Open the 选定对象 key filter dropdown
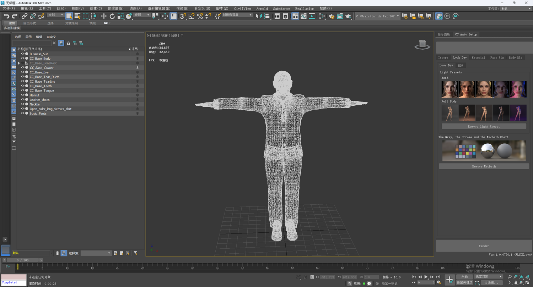This screenshot has width=533, height=287. [500, 277]
